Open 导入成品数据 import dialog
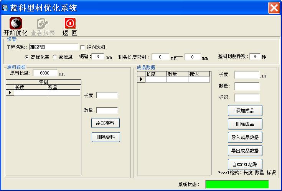Viewport: 282px width, 191px height. (245, 137)
